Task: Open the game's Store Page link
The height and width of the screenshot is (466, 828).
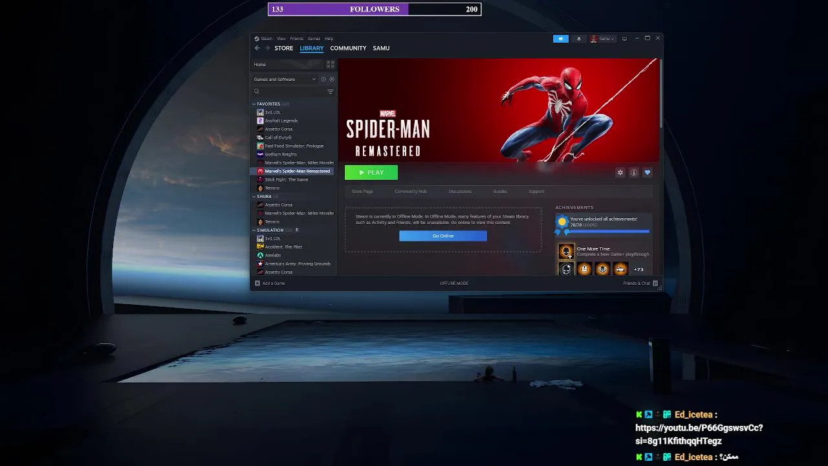Action: (x=362, y=191)
